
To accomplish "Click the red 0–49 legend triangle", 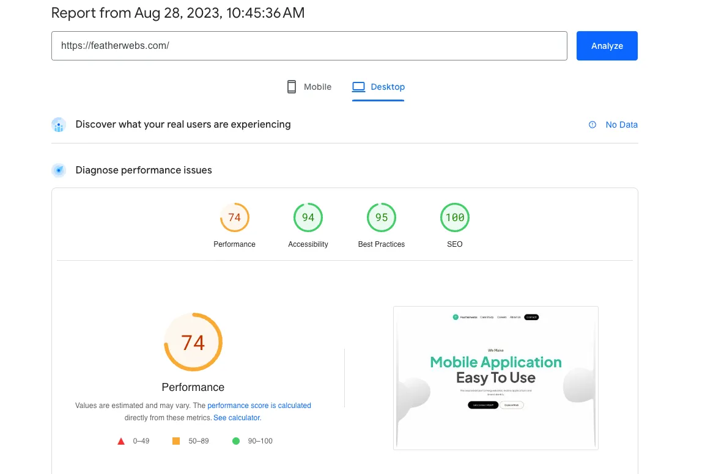I will coord(121,440).
